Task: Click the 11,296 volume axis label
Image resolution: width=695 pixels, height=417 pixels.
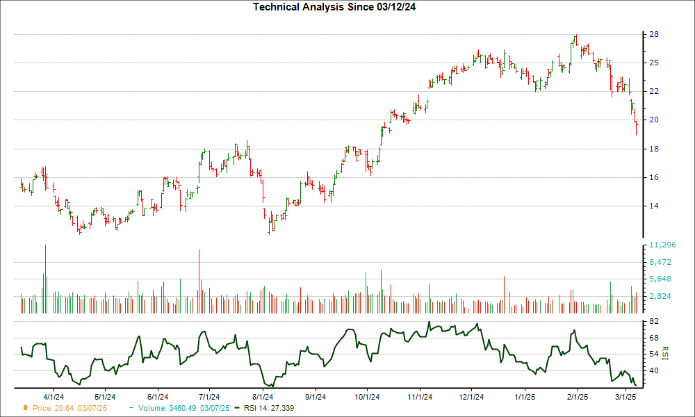Action: [x=662, y=245]
